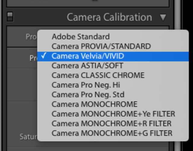The height and width of the screenshot is (151, 193).
Task: Select Camera Pro Neg. Hi
Action: (86, 85)
